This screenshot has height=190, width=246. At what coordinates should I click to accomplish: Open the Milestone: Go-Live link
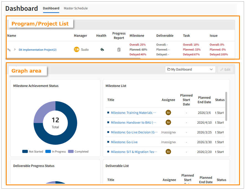pos(124,142)
